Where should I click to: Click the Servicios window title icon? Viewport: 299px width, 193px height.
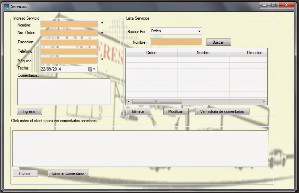tap(6, 6)
